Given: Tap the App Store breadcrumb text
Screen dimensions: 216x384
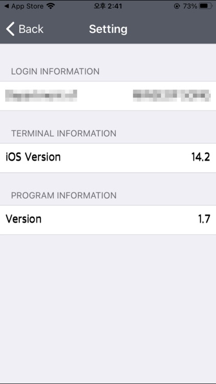Looking at the screenshot, I should pyautogui.click(x=28, y=6).
